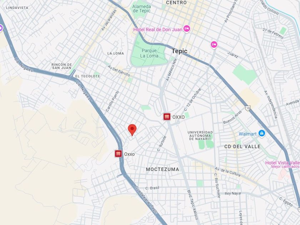Select the Hotel Real de Don Juan text
This screenshot has width=300, height=225.
tap(157, 29)
